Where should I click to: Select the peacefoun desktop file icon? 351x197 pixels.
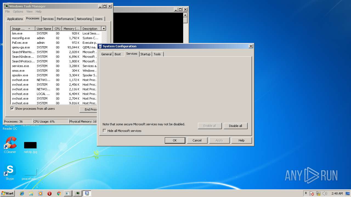[x=30, y=174]
